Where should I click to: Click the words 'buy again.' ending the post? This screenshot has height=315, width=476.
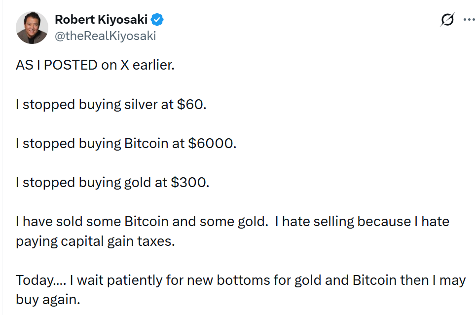tap(48, 300)
